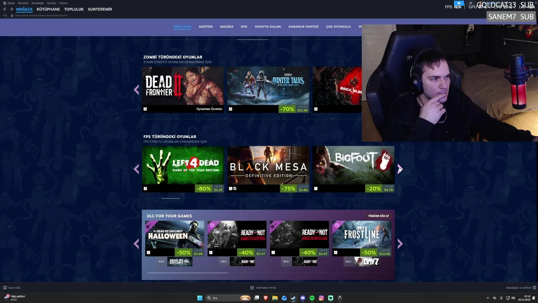
Task: Open the Yardım menu
Action: [63, 3]
